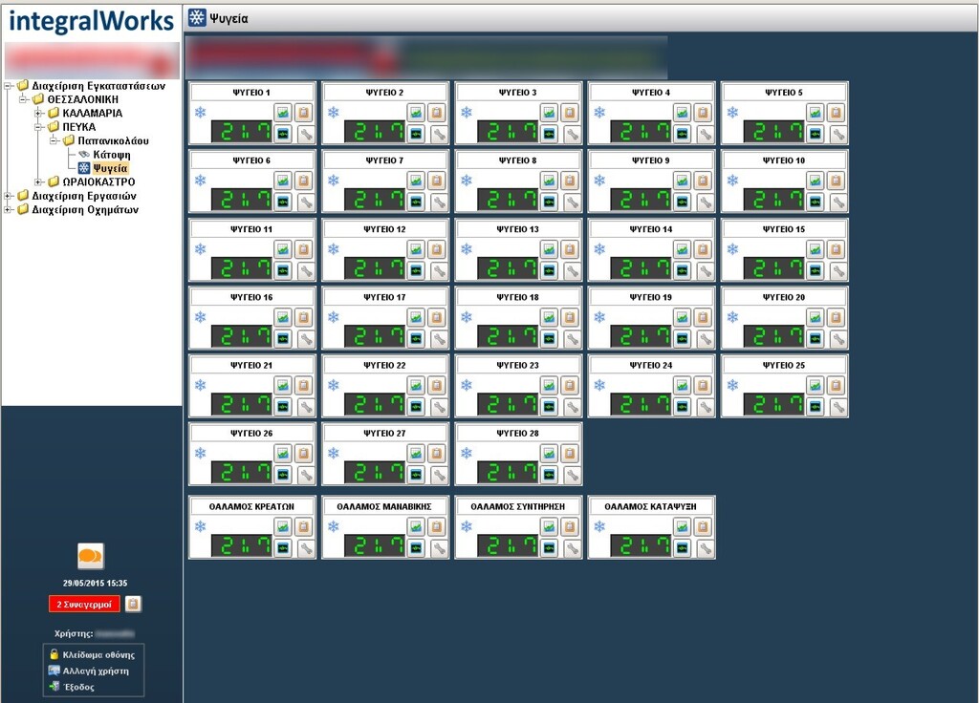Click the temperature display of ΨΥΓΕΙΟ 17
This screenshot has width=979, height=703.
[x=373, y=337]
